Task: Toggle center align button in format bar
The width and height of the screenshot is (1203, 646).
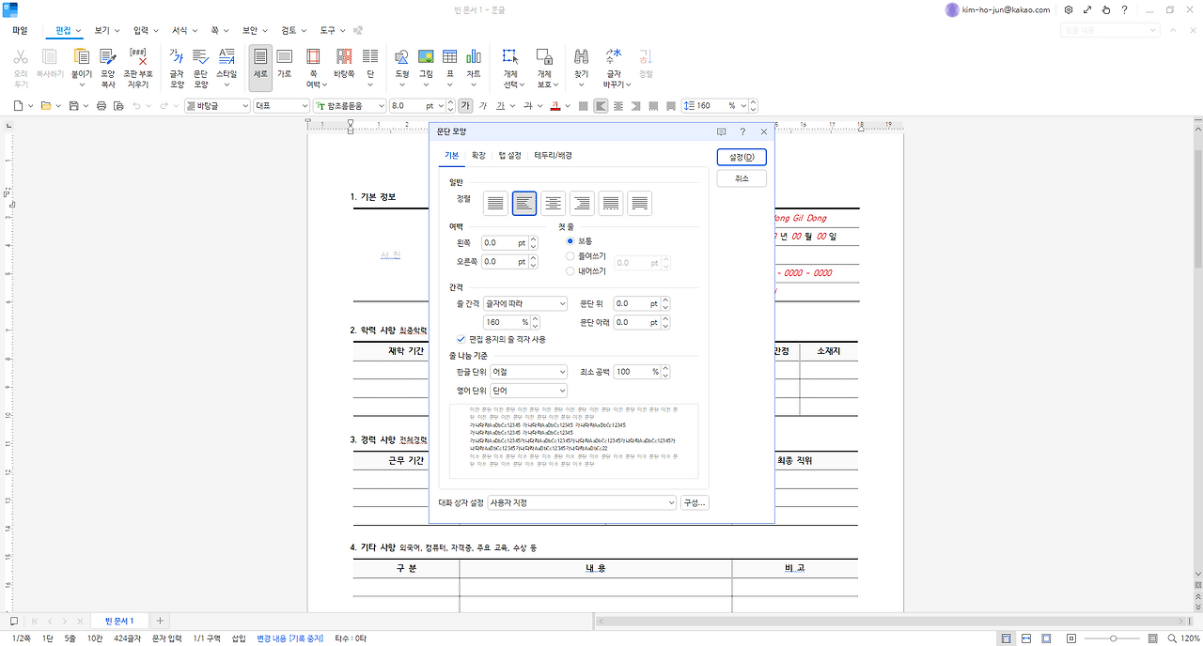Action: point(617,106)
